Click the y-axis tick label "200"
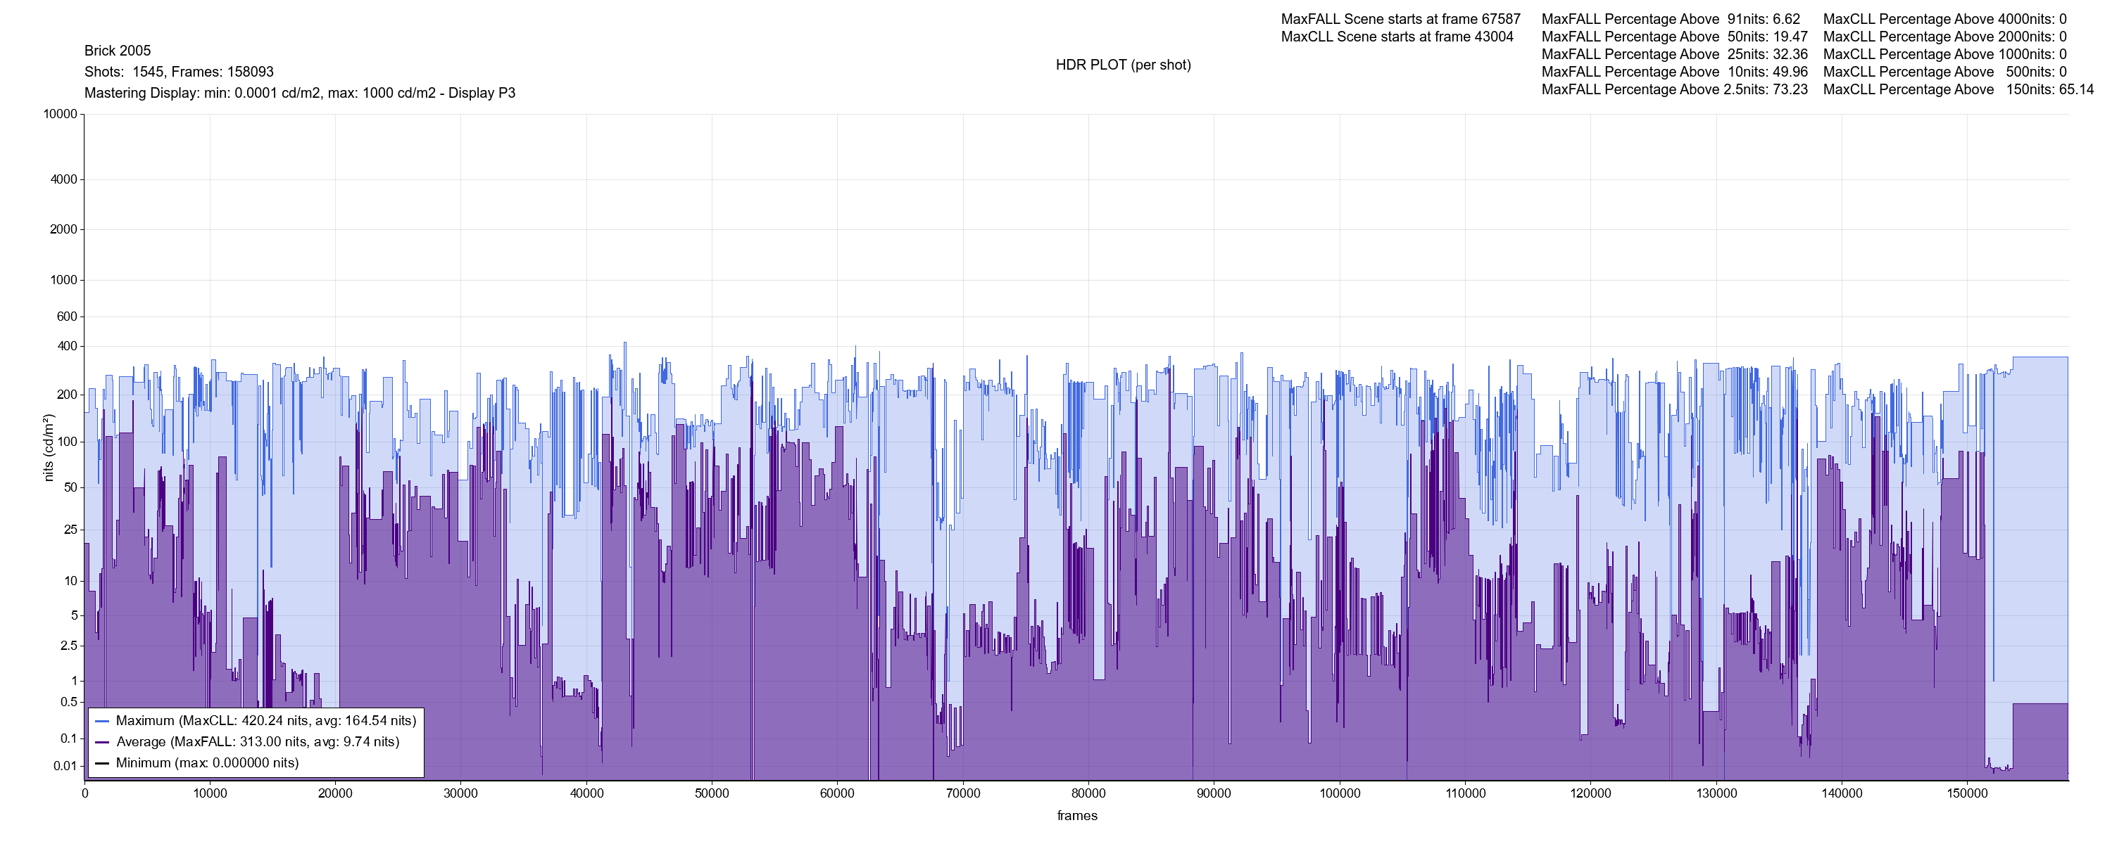This screenshot has width=2112, height=844. 67,395
